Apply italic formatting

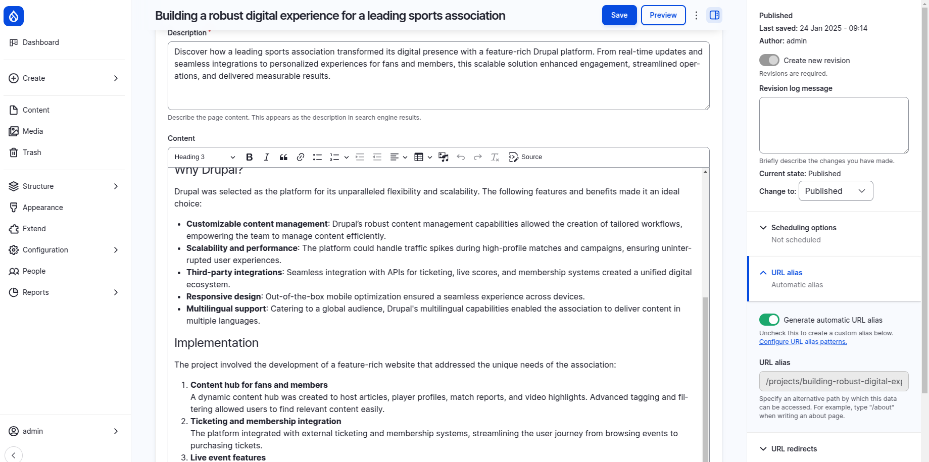click(266, 157)
